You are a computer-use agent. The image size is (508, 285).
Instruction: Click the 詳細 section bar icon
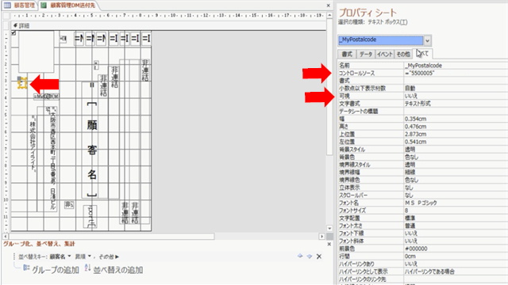(x=15, y=25)
